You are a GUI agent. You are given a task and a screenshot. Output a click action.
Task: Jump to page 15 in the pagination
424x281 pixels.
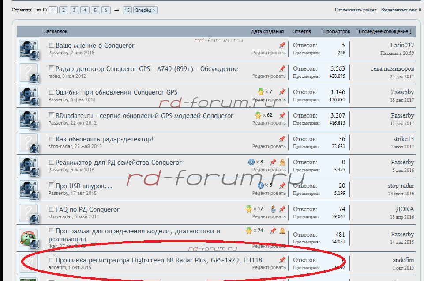pyautogui.click(x=127, y=10)
